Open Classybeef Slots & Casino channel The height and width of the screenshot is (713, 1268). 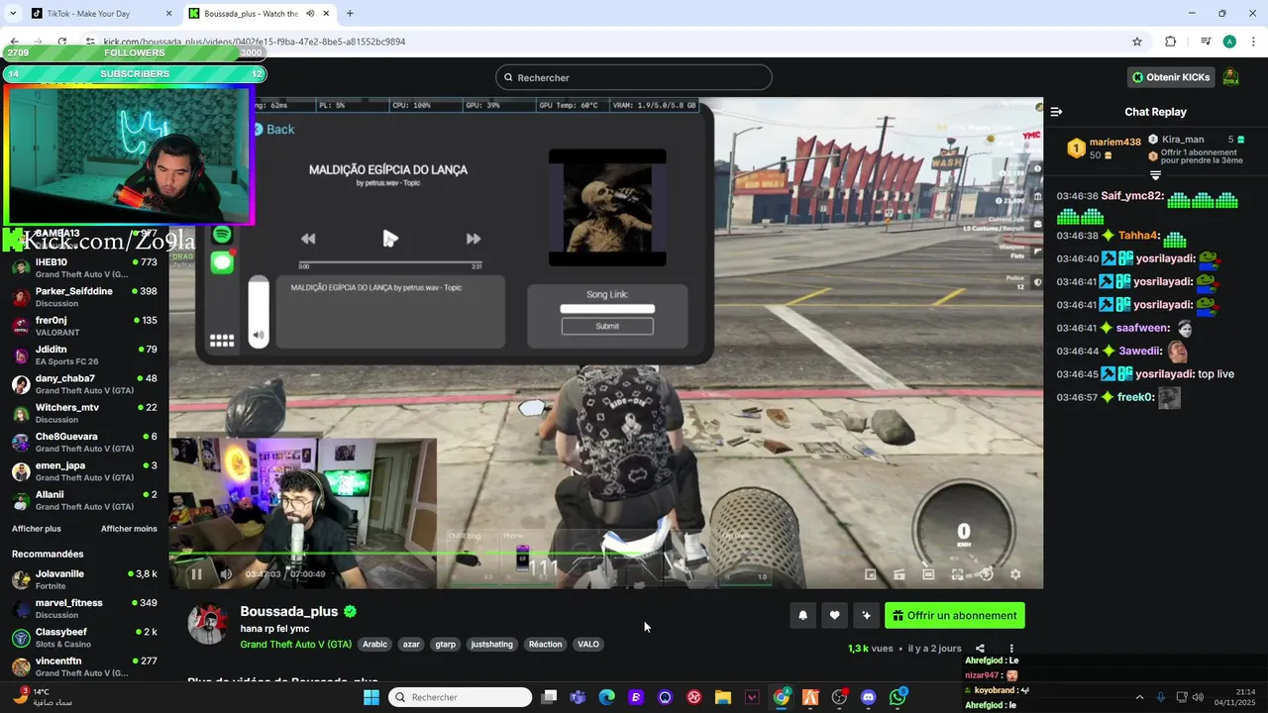84,638
